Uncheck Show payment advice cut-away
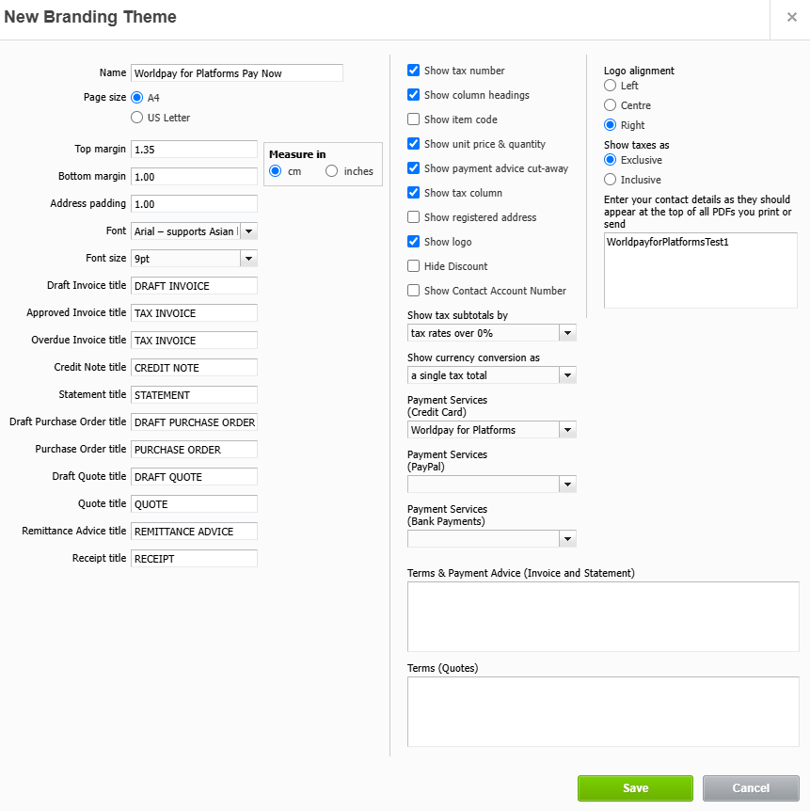The width and height of the screenshot is (810, 811). coord(414,168)
